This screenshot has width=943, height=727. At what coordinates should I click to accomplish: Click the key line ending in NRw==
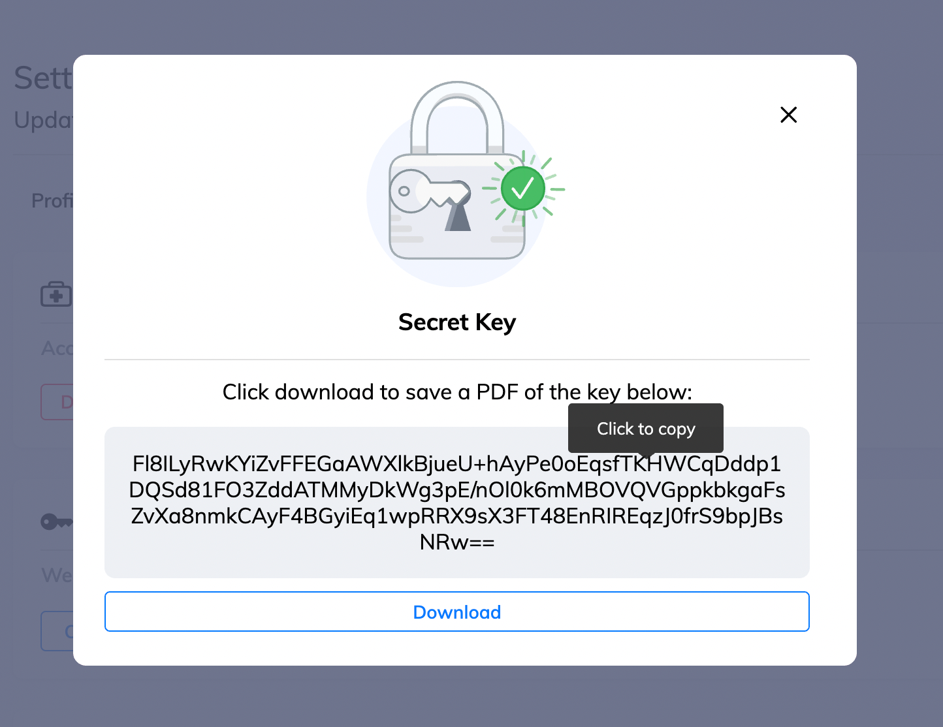coord(457,541)
